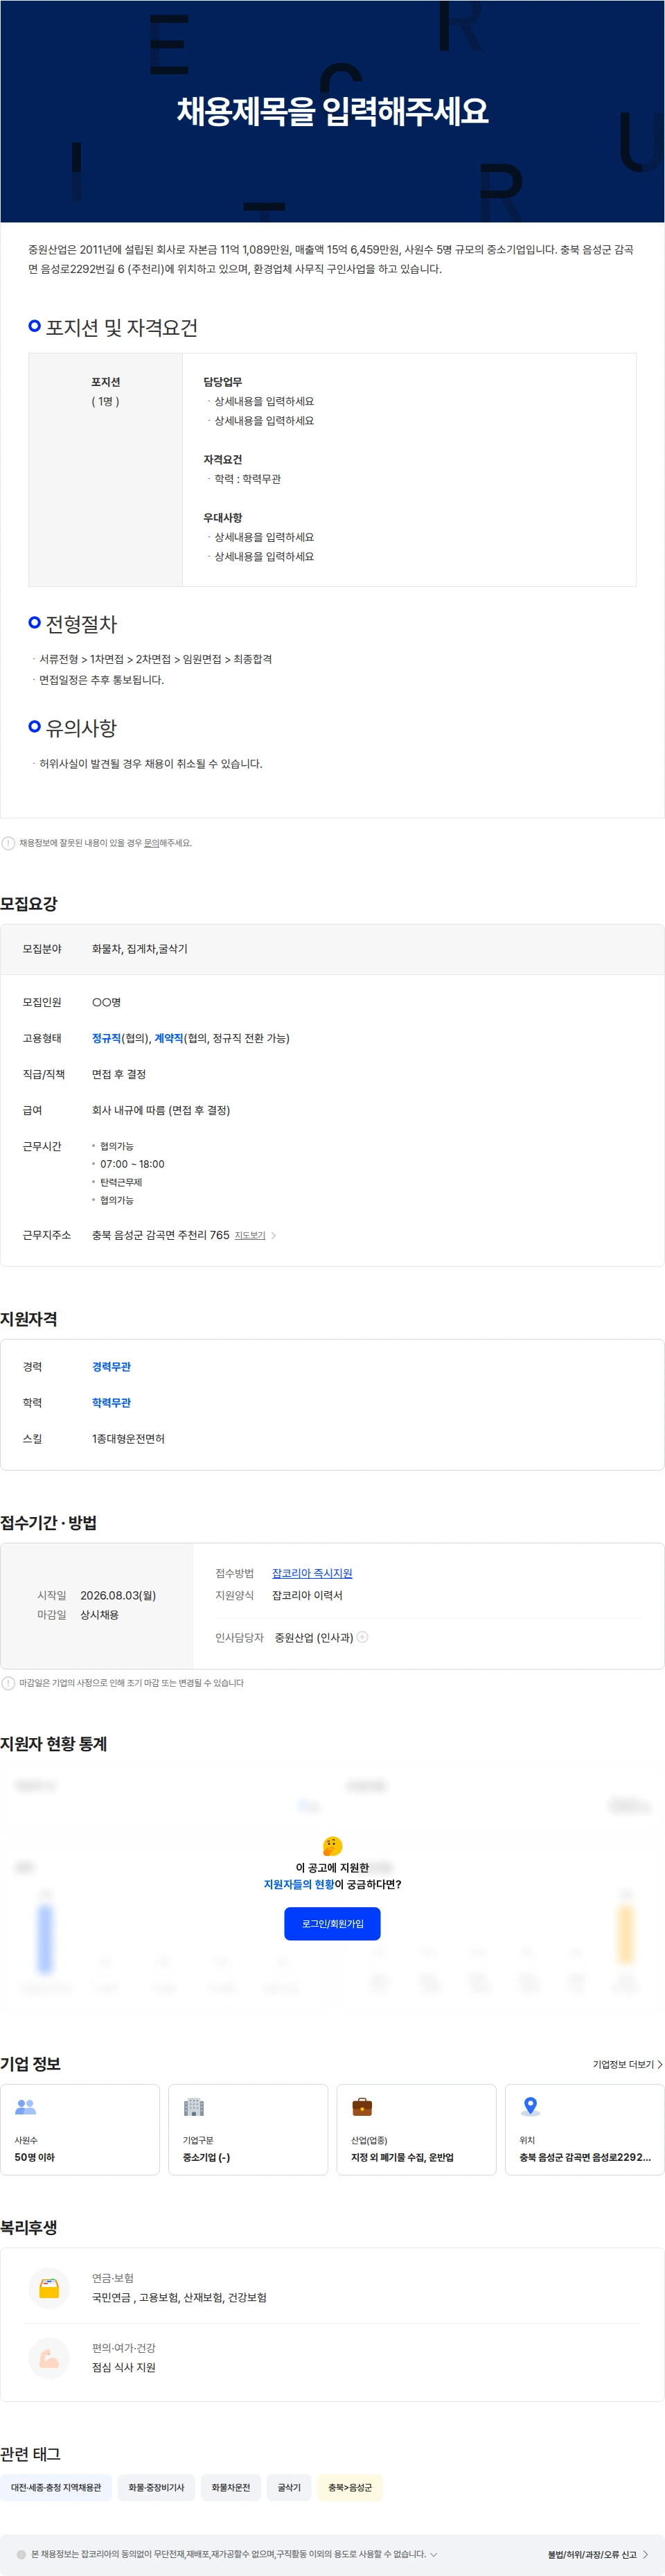Click the 기업구분 building icon
Screen dimensions: 665x2576
[193, 2107]
